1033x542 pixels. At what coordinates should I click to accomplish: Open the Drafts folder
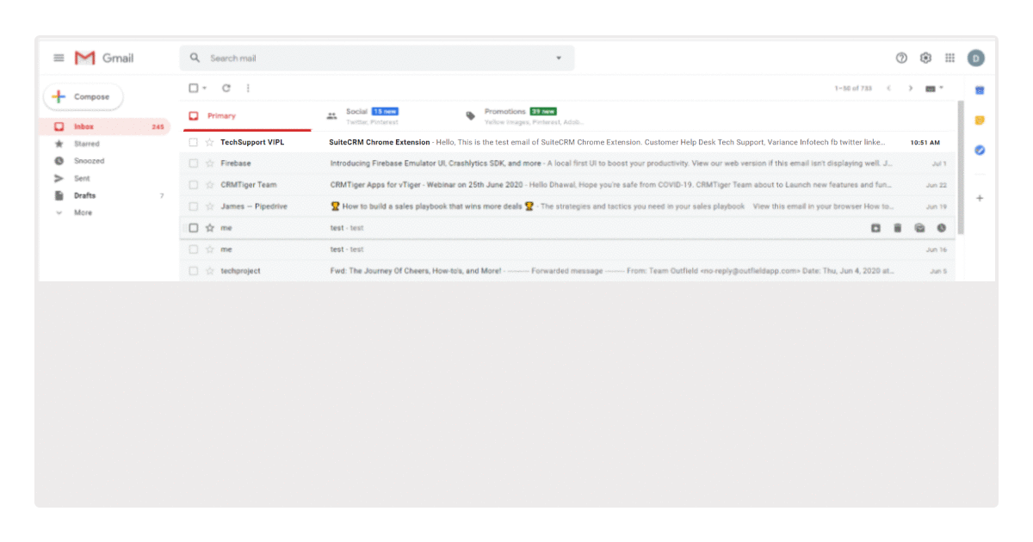(x=84, y=195)
